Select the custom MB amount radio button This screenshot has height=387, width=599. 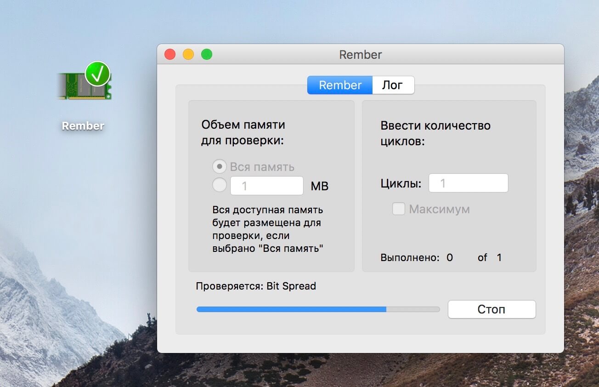point(220,185)
